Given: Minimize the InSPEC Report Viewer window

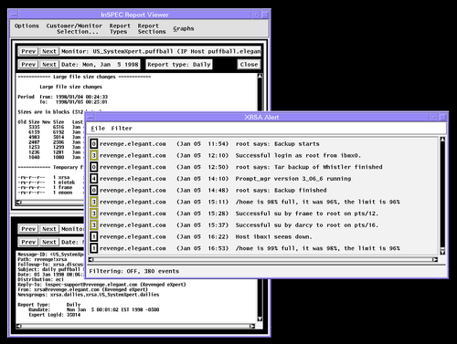Looking at the screenshot, I should point(256,15).
